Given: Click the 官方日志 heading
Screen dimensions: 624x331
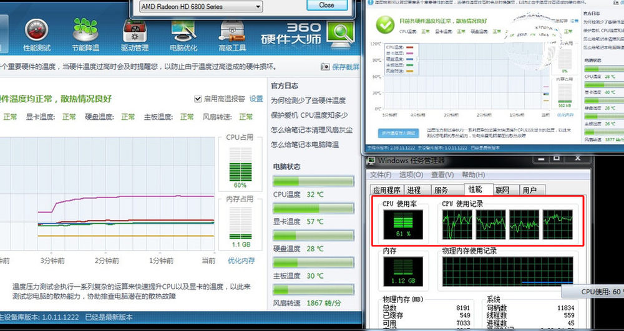Looking at the screenshot, I should (285, 85).
